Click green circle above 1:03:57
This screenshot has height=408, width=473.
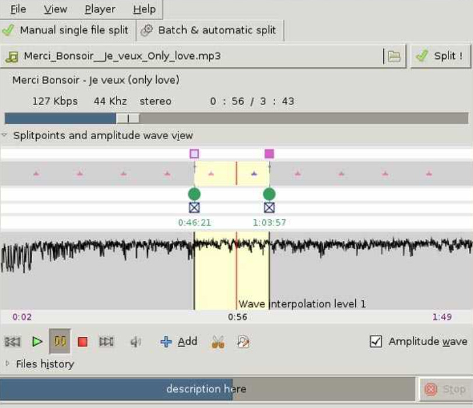[x=269, y=194]
